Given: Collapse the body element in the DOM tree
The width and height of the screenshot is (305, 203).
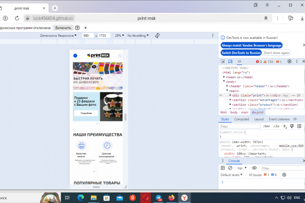Looking at the screenshot, I should tap(224, 82).
